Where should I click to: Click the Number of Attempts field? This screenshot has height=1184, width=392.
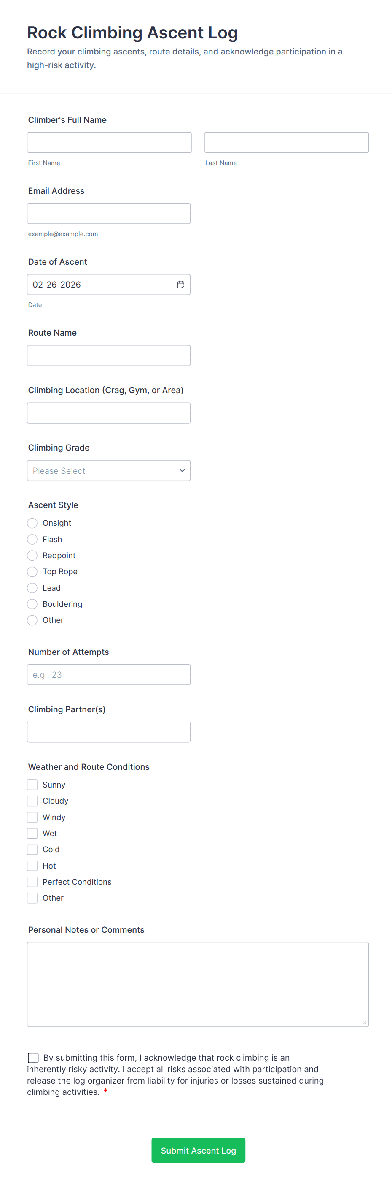109,674
